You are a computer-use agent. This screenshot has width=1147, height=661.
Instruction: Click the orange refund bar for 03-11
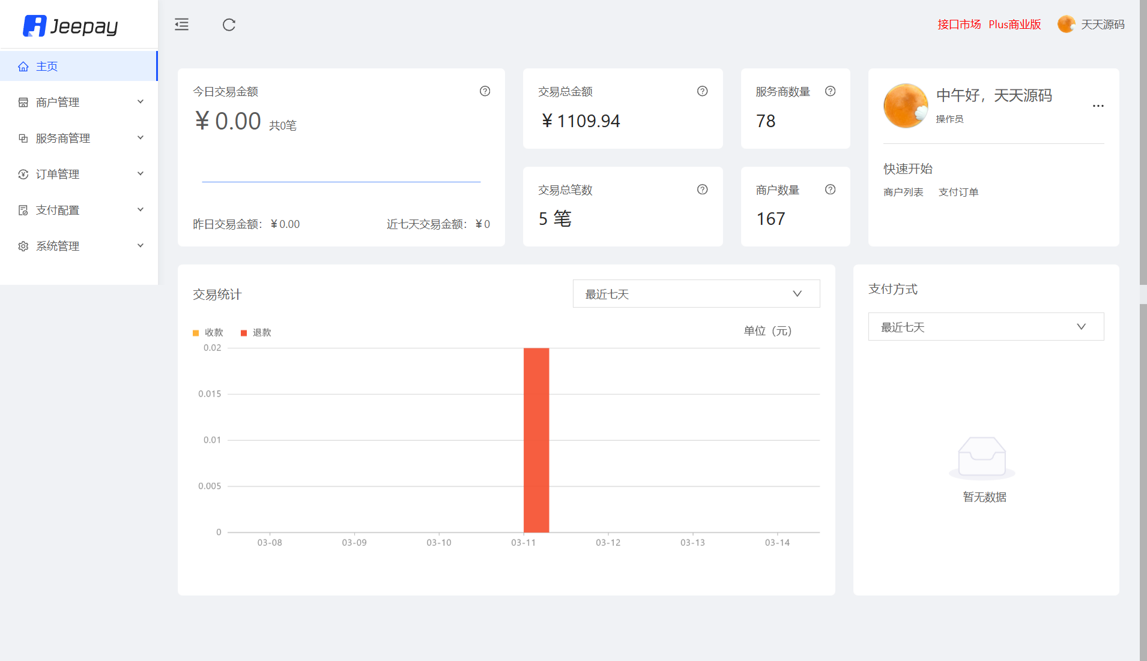[536, 438]
